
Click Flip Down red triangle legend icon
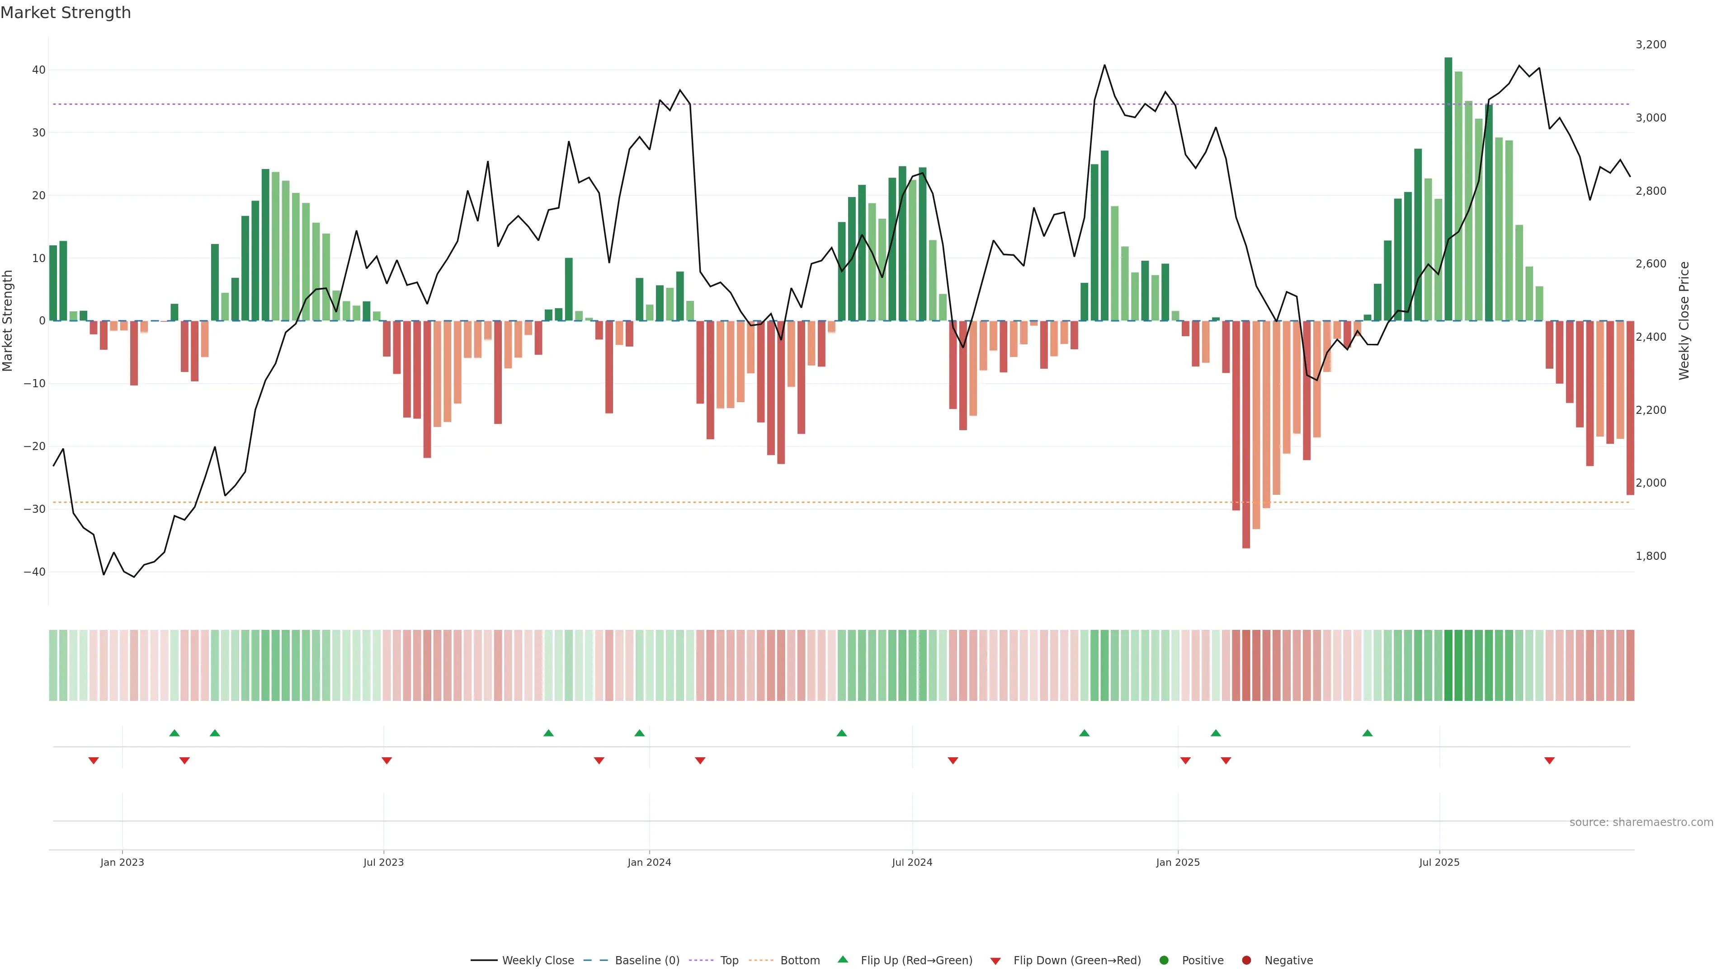[x=995, y=961]
